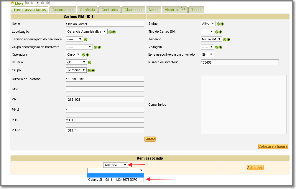
Task: Add a new Localização via plus icon
Action: [114, 31]
